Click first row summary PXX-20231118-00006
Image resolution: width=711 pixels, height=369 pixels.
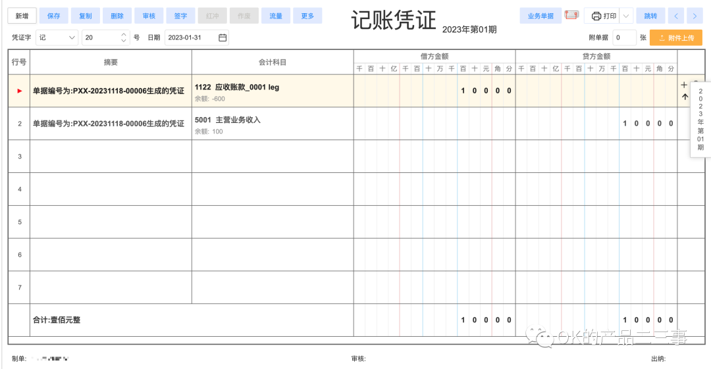click(109, 91)
